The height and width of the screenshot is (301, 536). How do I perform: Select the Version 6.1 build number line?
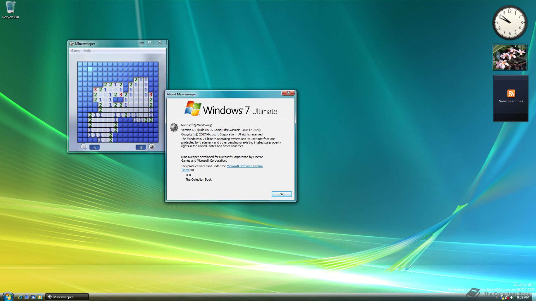coord(221,130)
